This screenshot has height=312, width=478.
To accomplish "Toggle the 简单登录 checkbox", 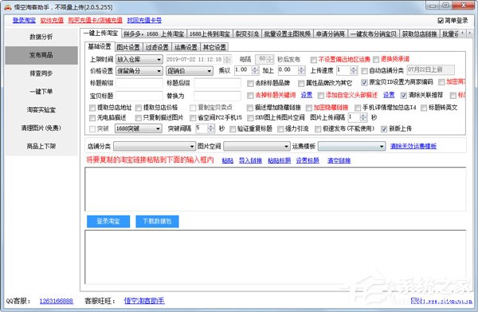I will [441, 21].
